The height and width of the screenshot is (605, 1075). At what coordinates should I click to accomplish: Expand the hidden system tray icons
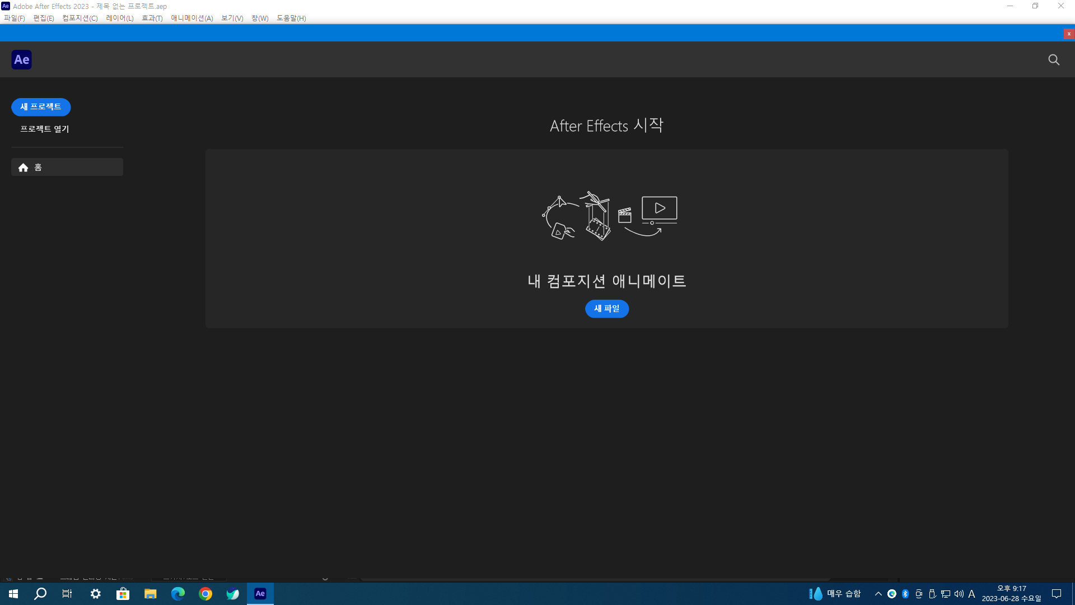pos(878,594)
